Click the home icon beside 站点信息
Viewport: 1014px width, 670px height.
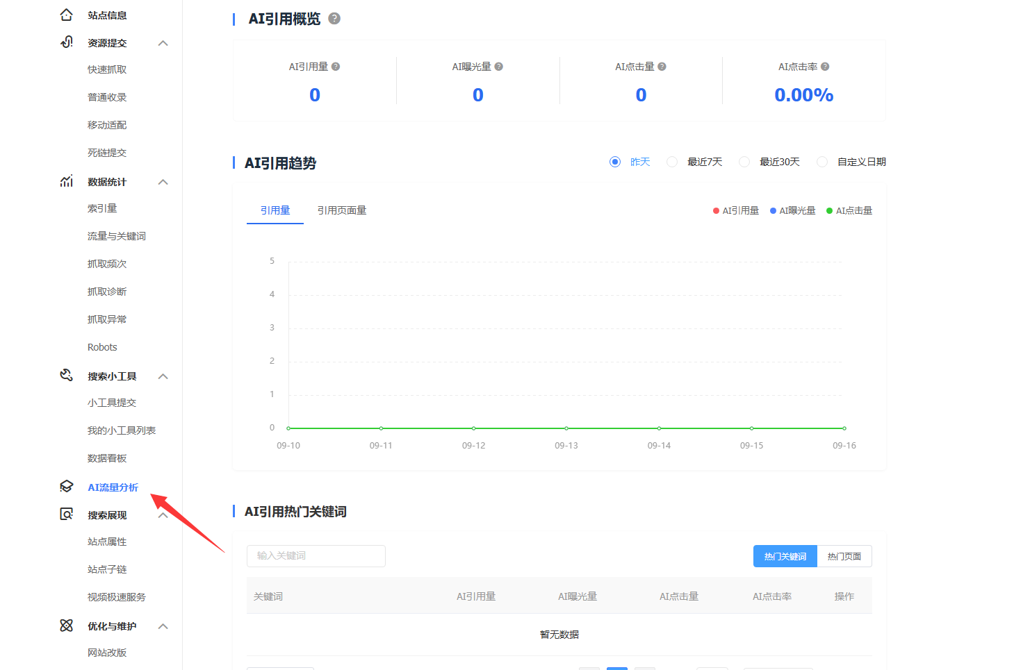click(67, 15)
